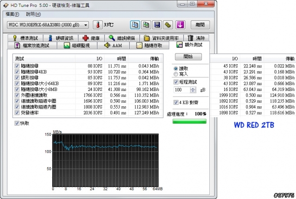The height and width of the screenshot is (199, 296).
Task: Click the 33°C temperature reading
Action: tap(109, 25)
